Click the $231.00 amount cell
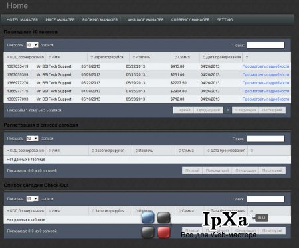Screen dimensions: 299x248 pyautogui.click(x=177, y=74)
